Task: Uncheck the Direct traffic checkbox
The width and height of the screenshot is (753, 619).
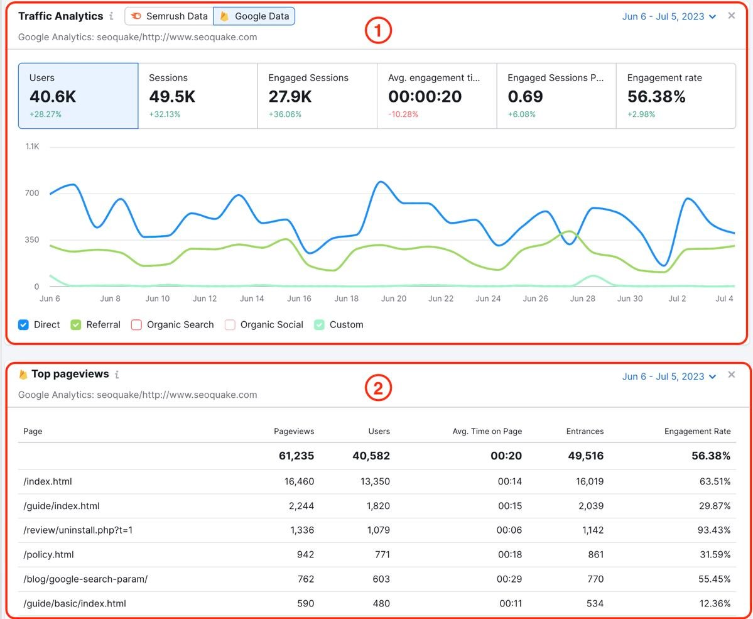Action: click(24, 325)
